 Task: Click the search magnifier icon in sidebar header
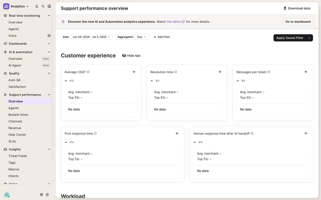pyautogui.click(x=43, y=6)
